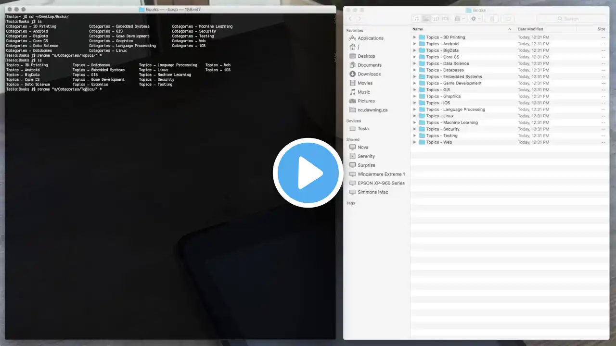Click 'Categories - Machine Learning' in Terminal output
Image resolution: width=616 pixels, height=346 pixels.
click(x=202, y=26)
